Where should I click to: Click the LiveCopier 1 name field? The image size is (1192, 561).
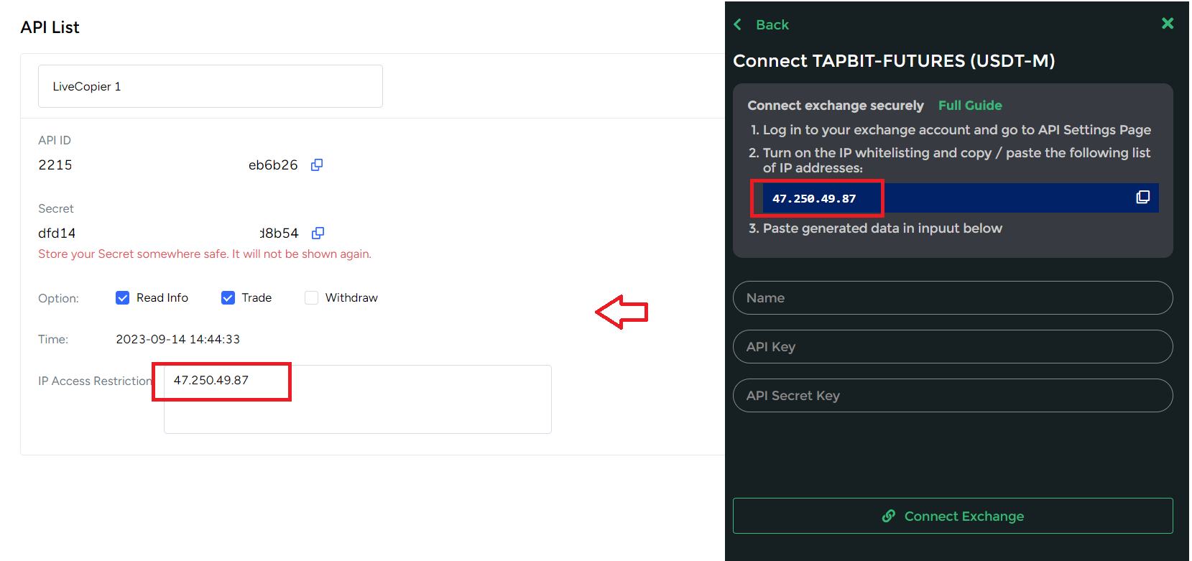(x=211, y=86)
